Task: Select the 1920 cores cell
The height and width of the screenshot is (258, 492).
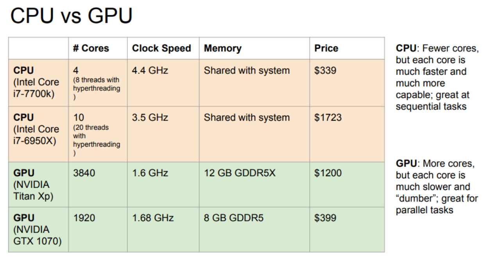Action: click(98, 229)
